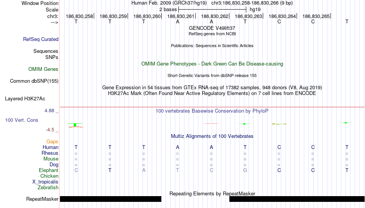This screenshot has width=365, height=208.
Task: Select the Zebrafish species label
Action: [x=48, y=188]
